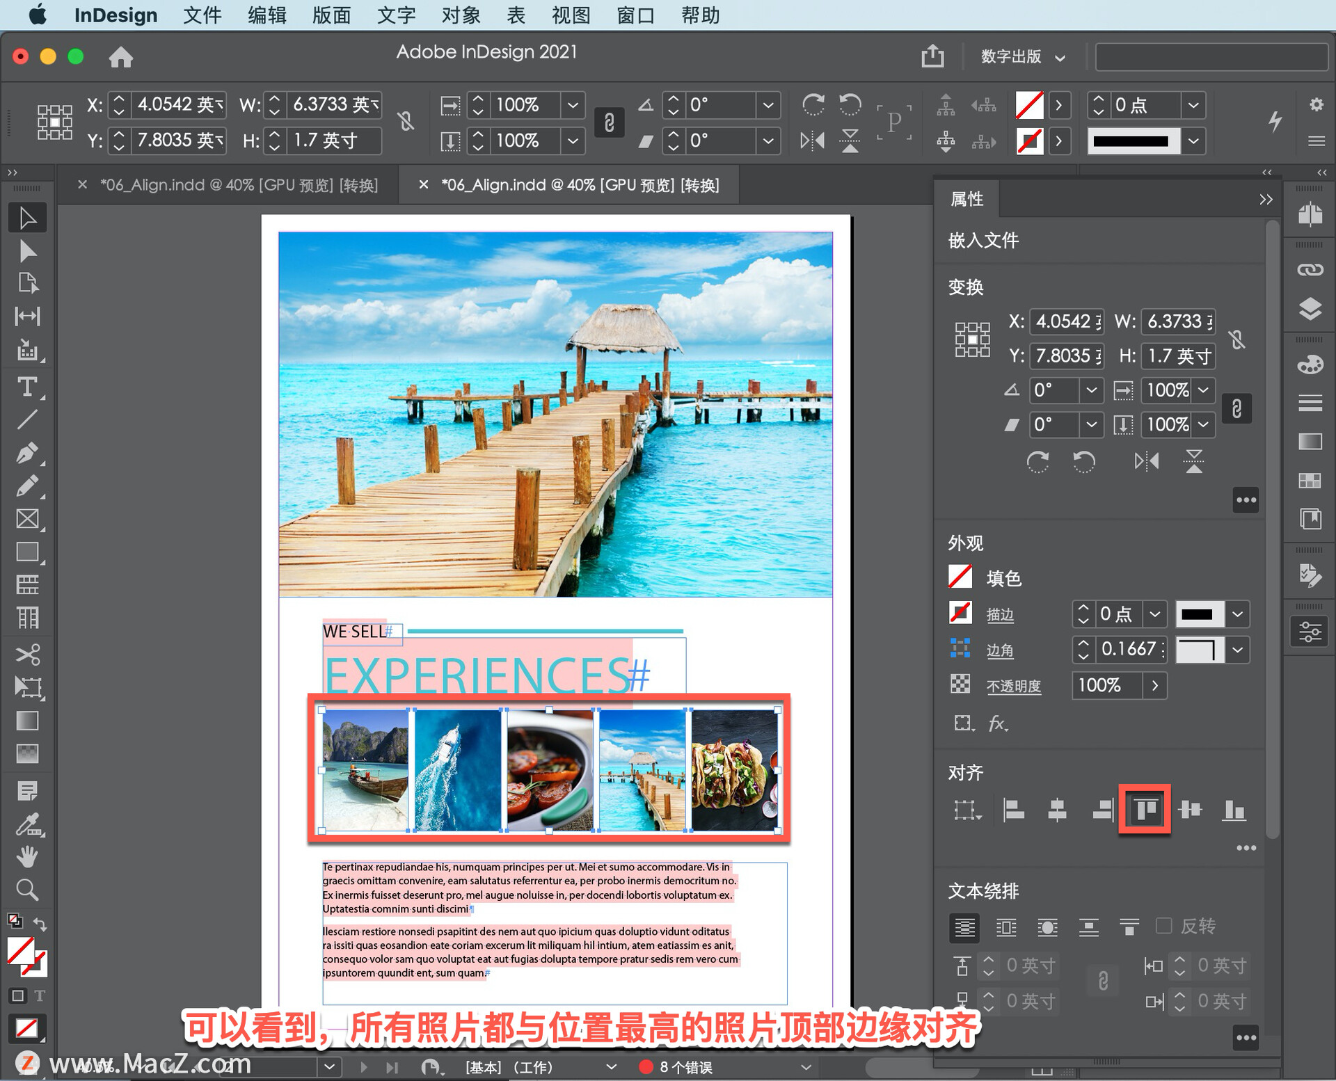This screenshot has height=1081, width=1336.
Task: Toggle constrain scale link in control bar
Action: coord(610,122)
